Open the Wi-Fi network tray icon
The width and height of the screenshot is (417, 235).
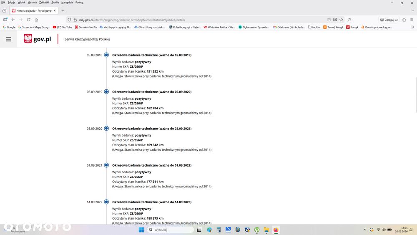[379, 230]
